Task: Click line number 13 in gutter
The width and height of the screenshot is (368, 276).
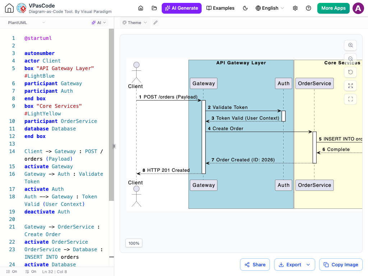Action: click(12, 144)
